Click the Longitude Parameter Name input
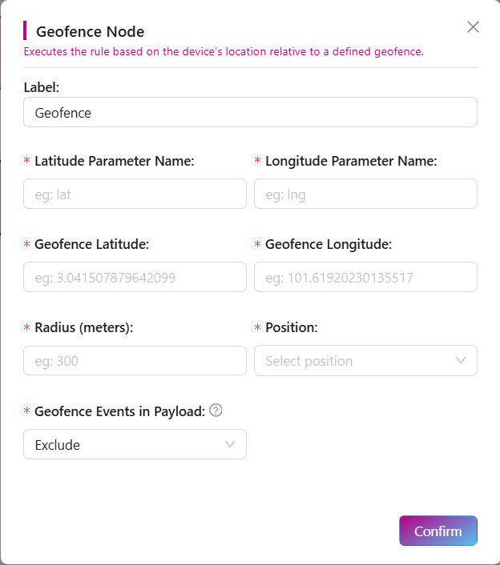Image resolution: width=500 pixels, height=565 pixels. (365, 194)
